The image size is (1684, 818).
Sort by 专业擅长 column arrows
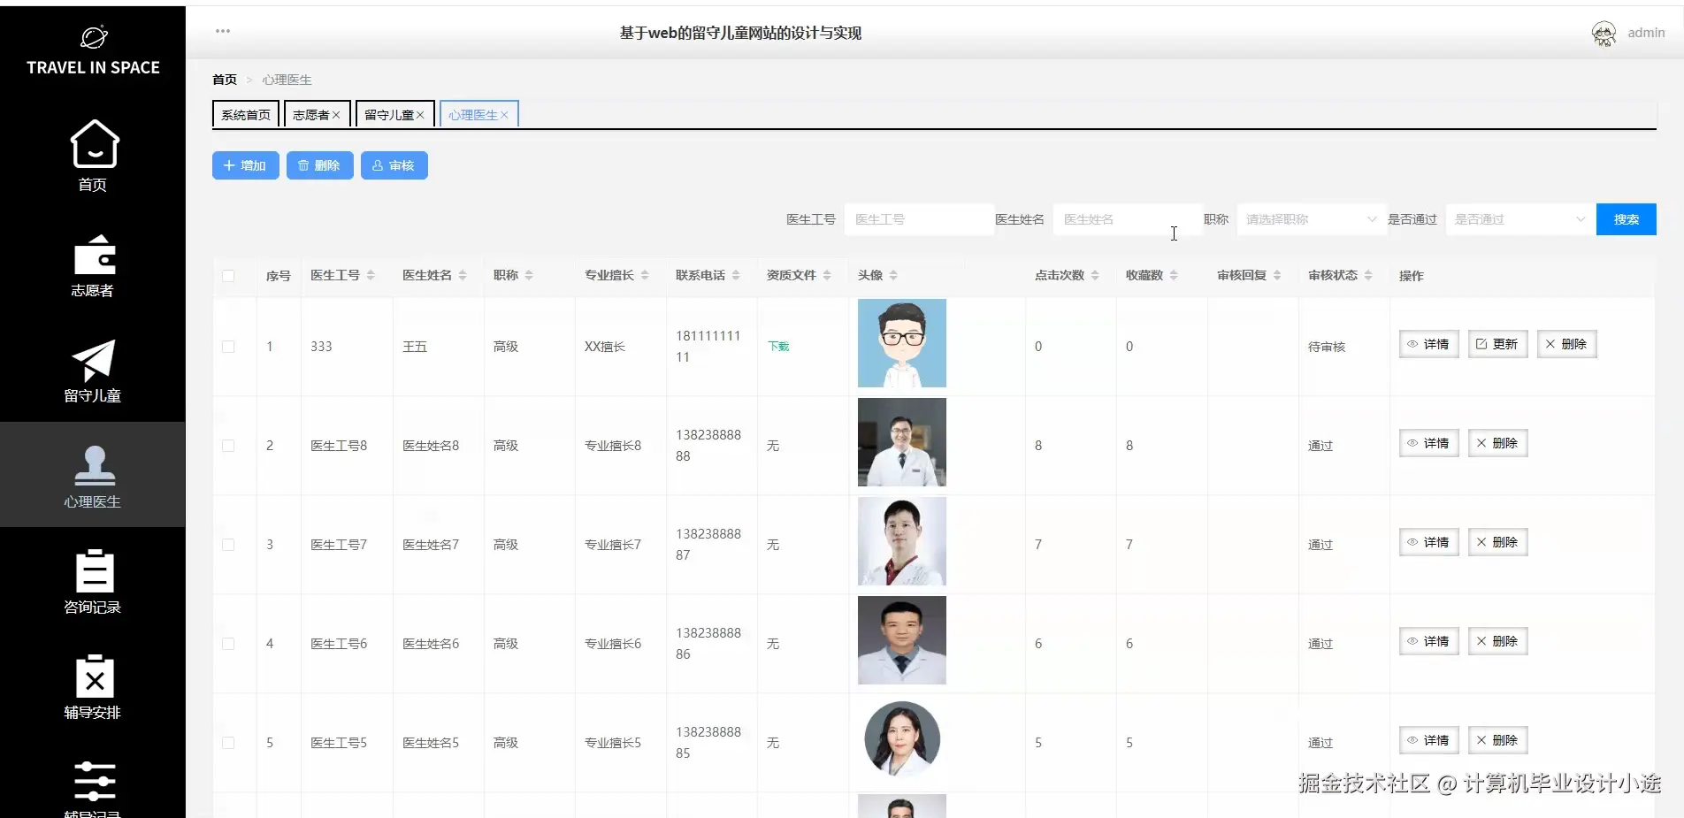[x=645, y=276]
